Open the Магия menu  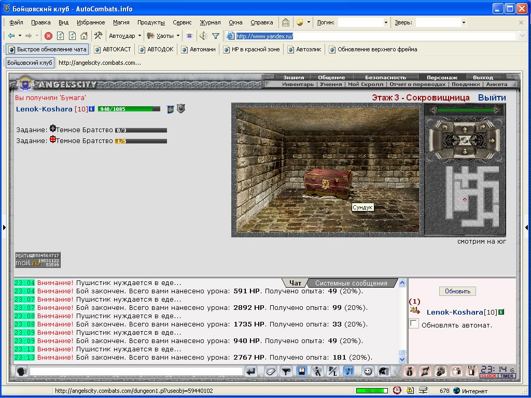(121, 22)
